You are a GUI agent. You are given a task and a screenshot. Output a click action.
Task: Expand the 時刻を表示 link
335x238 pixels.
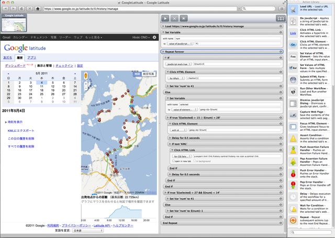15,122
